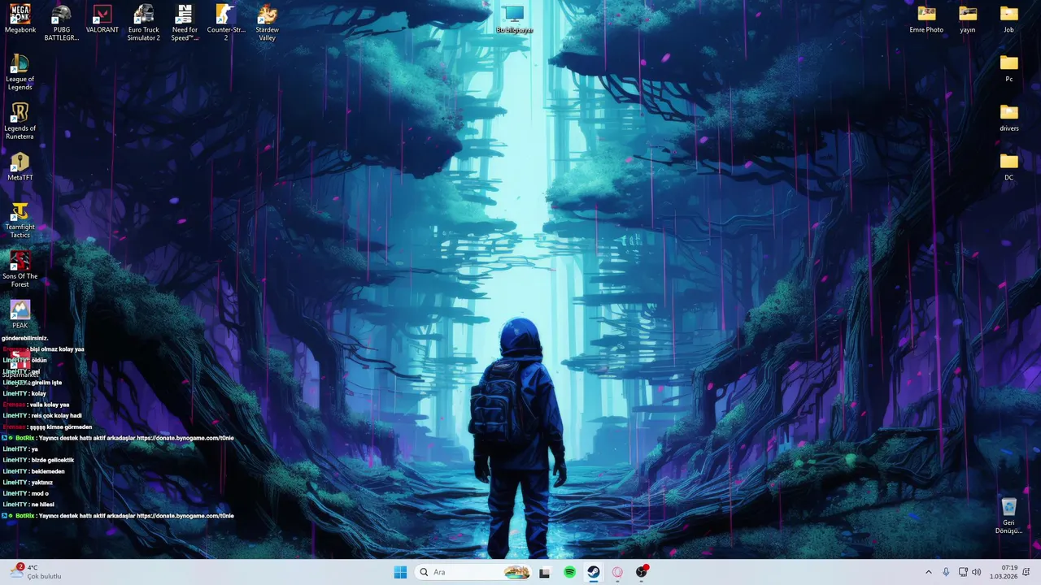Image resolution: width=1041 pixels, height=585 pixels.
Task: Open Spotify from the taskbar
Action: pos(569,572)
